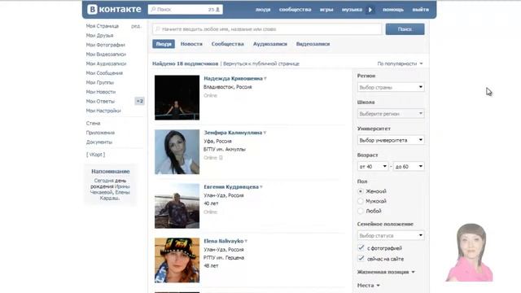The width and height of the screenshot is (521, 293).
Task: Select the Женский gender radio button
Action: (361, 191)
